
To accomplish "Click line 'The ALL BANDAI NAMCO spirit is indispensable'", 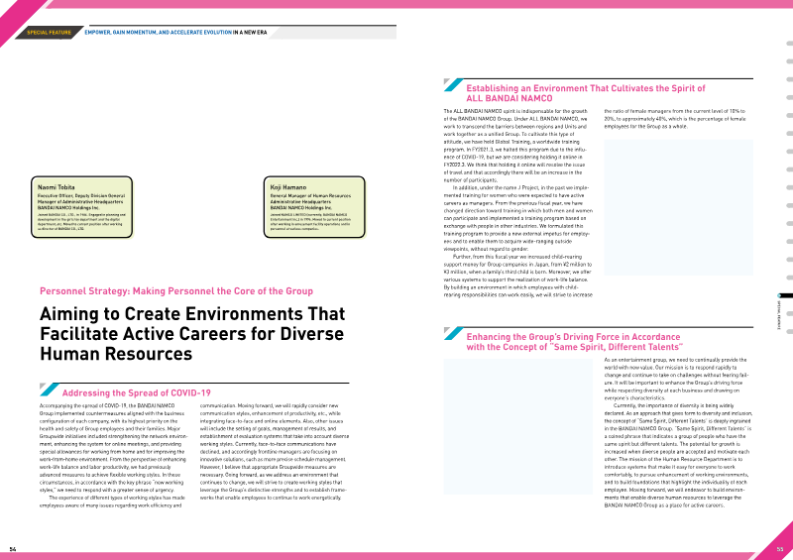I will coord(515,111).
